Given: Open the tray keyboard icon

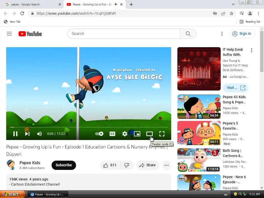Looking at the screenshot, I should [x=226, y=194].
